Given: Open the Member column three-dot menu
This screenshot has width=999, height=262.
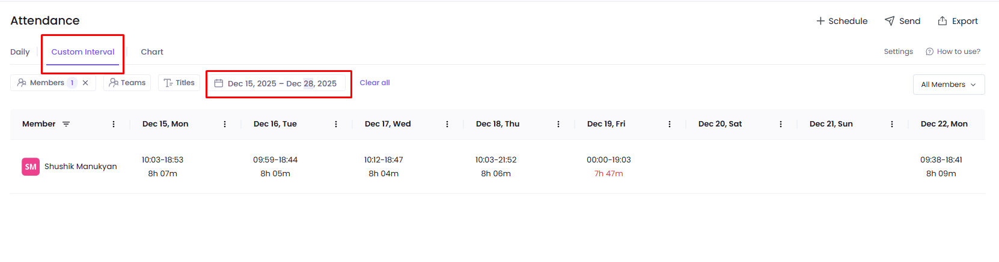Looking at the screenshot, I should pos(114,124).
